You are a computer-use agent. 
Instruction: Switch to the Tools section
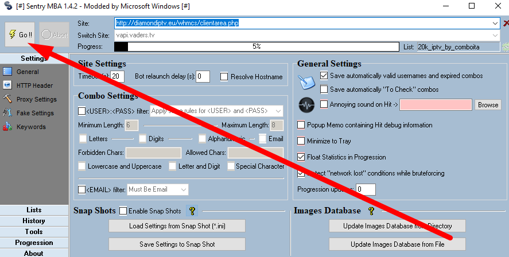[34, 232]
